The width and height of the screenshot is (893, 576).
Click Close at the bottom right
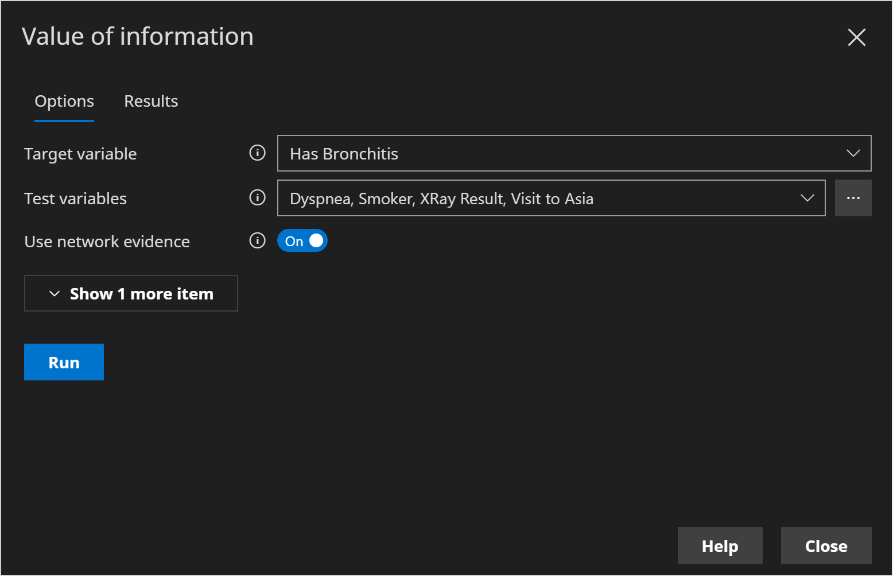826,546
